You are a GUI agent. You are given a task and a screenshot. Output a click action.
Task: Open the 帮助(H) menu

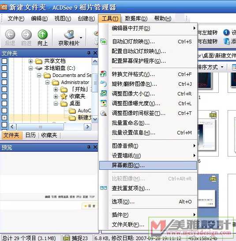(x=163, y=19)
